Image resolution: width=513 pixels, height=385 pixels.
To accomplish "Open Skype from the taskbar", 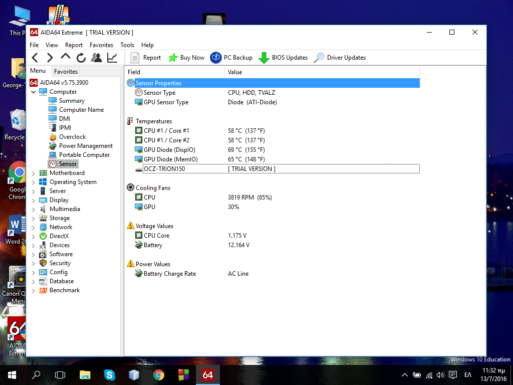I will click(110, 375).
